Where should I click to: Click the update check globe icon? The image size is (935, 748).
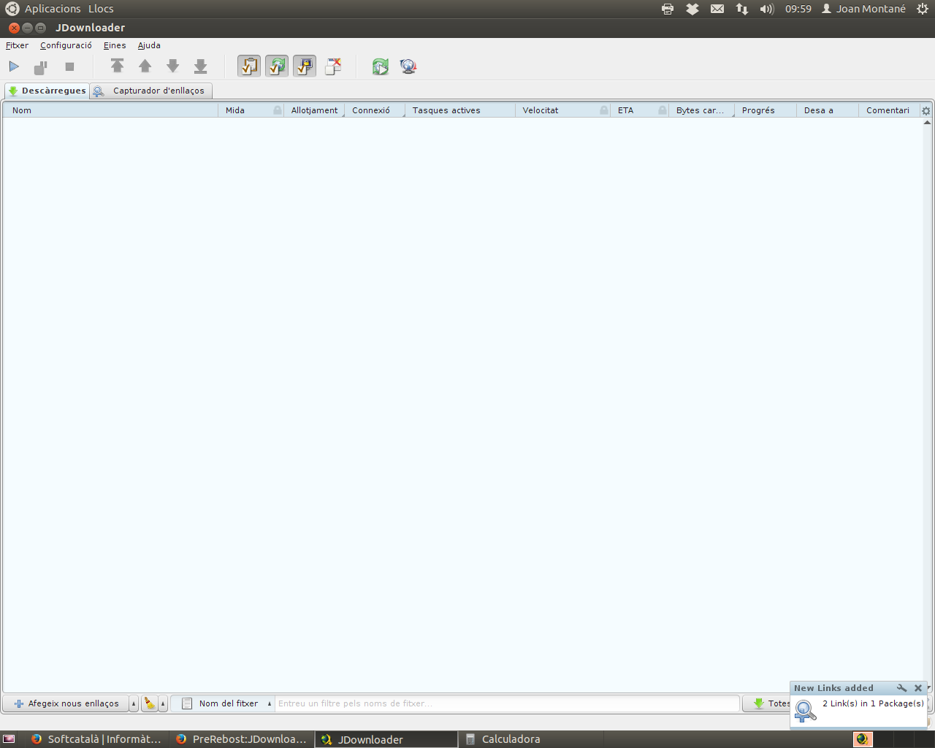408,66
